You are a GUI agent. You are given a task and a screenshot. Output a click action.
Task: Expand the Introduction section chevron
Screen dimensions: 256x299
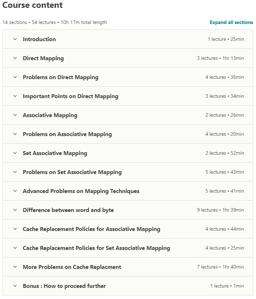click(15, 39)
